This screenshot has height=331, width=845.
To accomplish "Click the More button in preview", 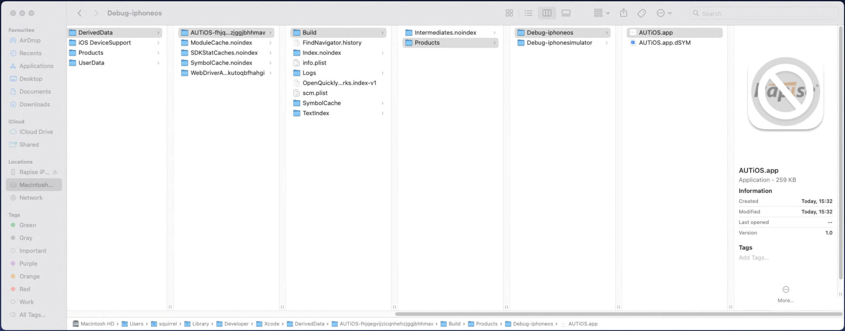I will pos(786,293).
